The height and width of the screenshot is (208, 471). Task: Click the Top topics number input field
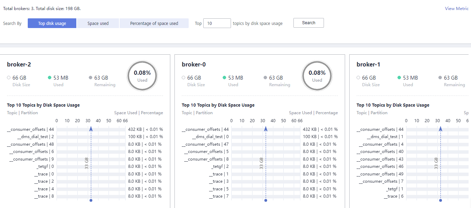point(217,23)
